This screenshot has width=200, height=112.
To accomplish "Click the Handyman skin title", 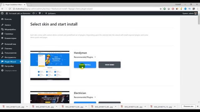I will (x=80, y=53).
